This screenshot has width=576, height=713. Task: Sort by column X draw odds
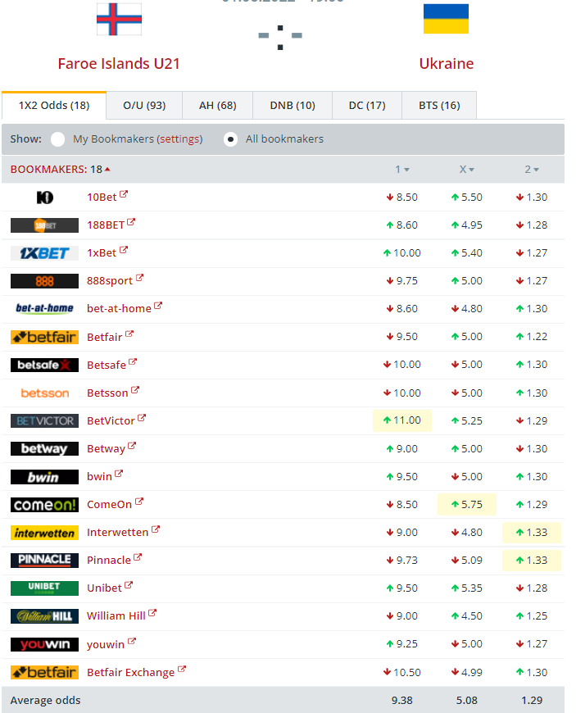point(466,170)
